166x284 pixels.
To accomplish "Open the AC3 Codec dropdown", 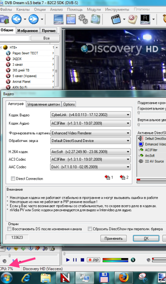I will pyautogui.click(x=90, y=159).
